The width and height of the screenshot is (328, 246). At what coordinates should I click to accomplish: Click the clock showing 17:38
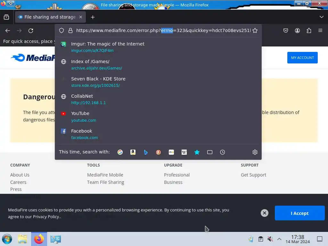pyautogui.click(x=298, y=239)
